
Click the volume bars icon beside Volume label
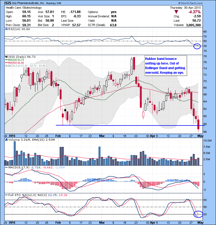[x=6, y=140]
